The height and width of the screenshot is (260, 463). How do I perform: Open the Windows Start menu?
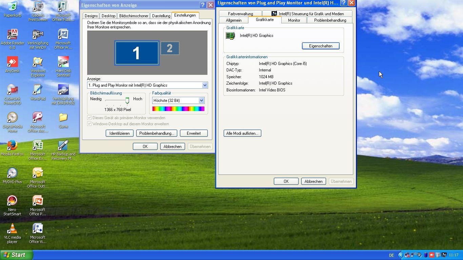click(17, 255)
